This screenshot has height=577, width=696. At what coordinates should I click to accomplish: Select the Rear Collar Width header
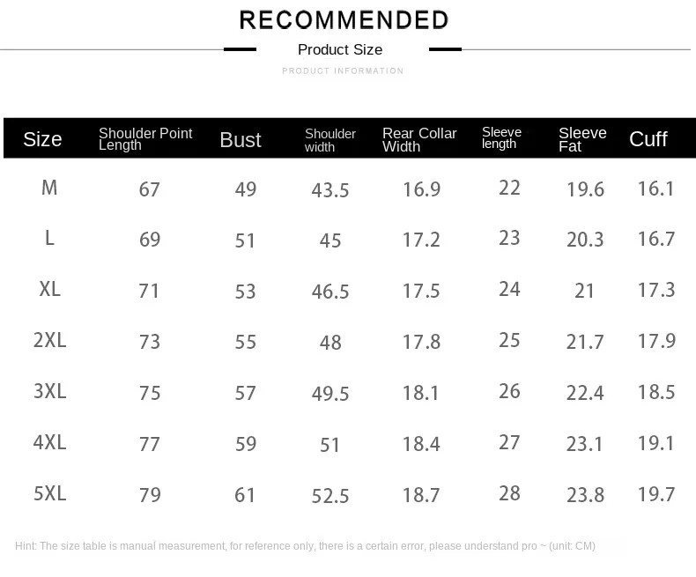[x=419, y=140]
